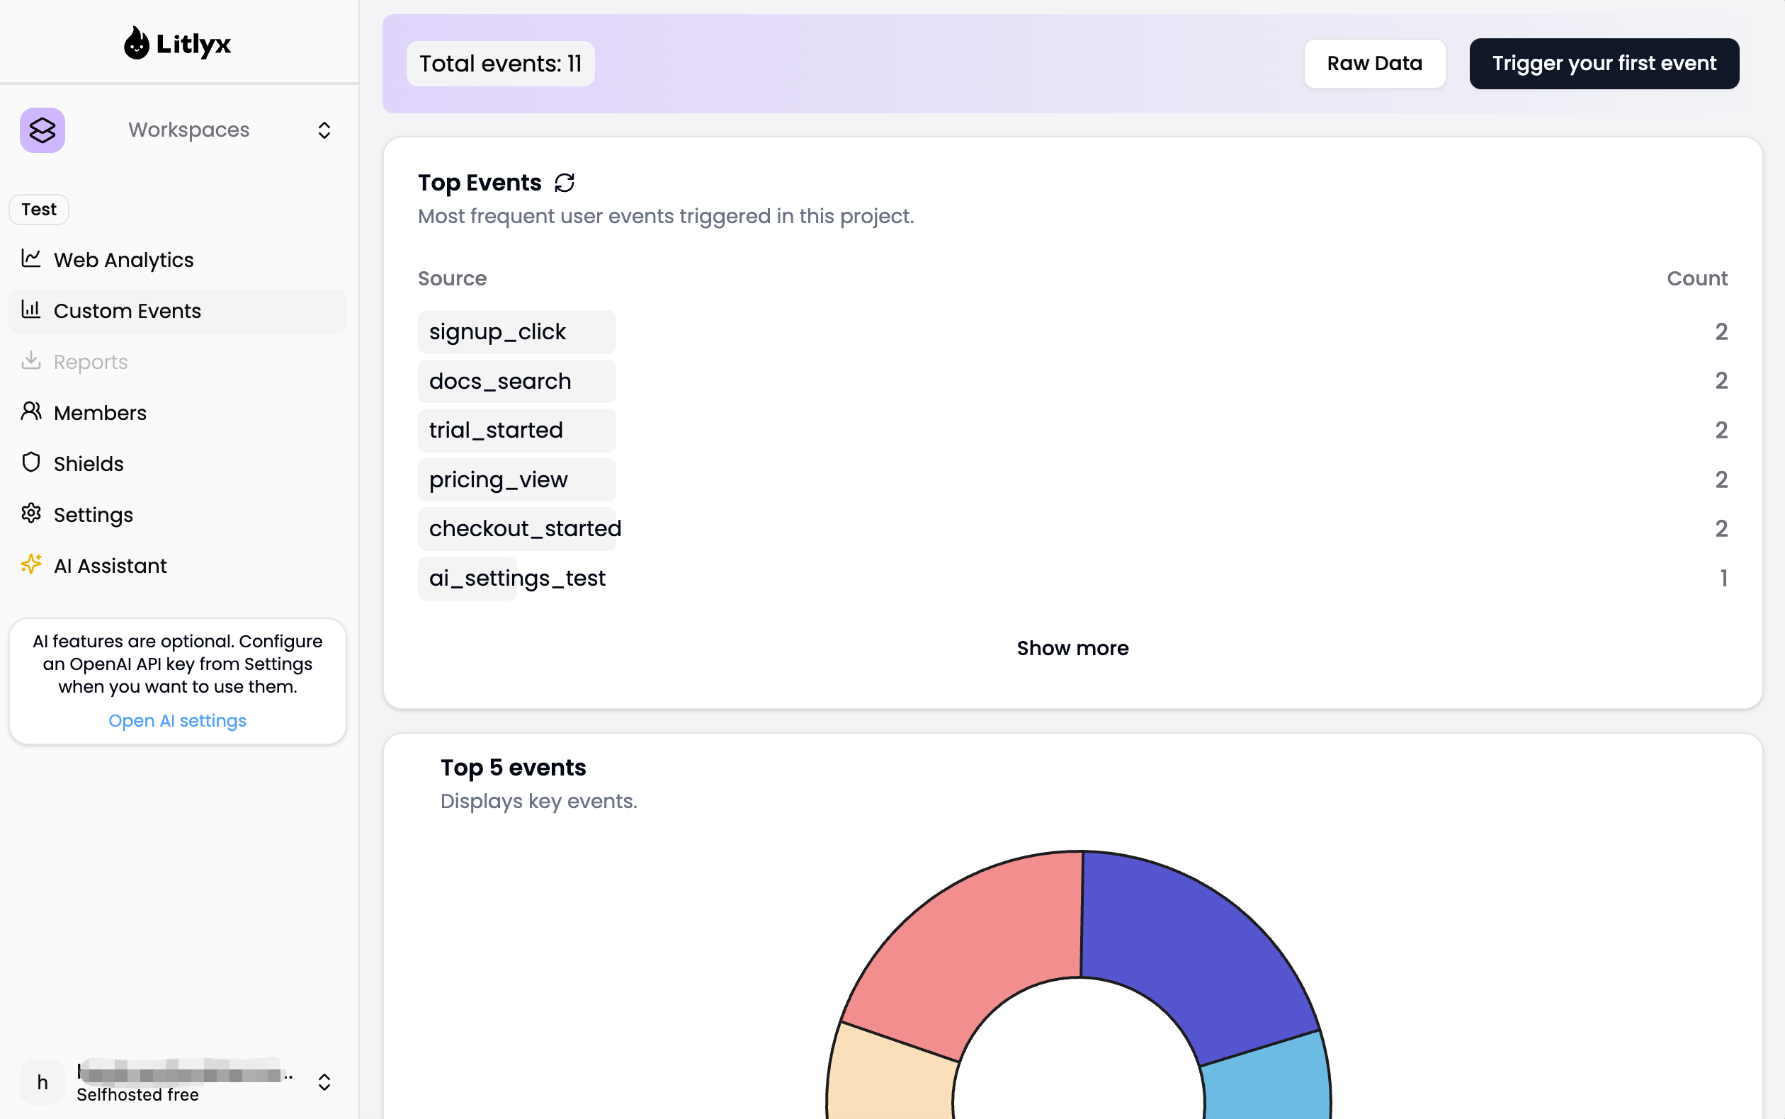Click the Web Analytics chart icon
Screen dimensions: 1785x1119
(x=31, y=259)
